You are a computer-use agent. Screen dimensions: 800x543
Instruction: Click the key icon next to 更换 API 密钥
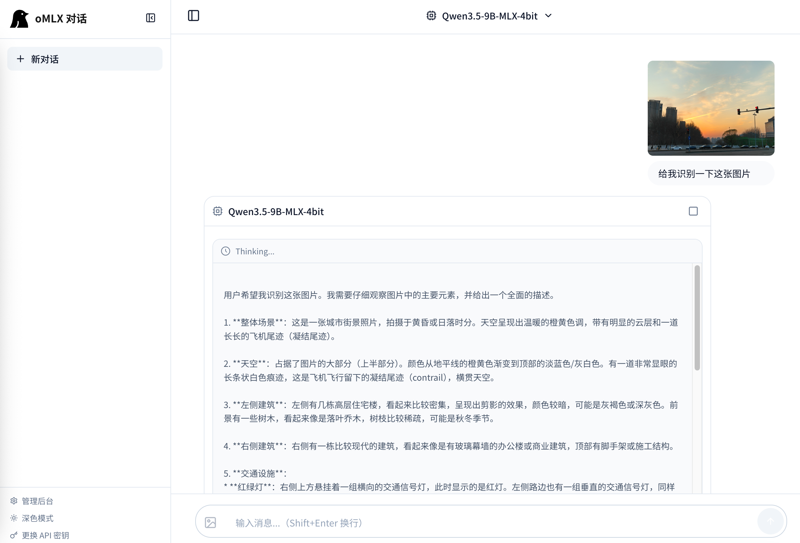tap(14, 535)
